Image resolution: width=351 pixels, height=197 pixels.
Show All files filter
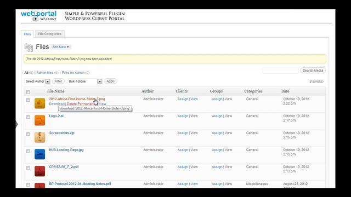point(26,73)
